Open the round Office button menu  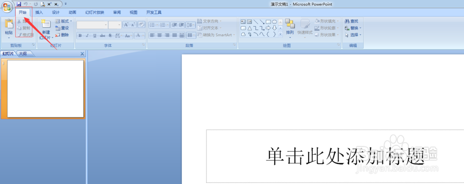click(7, 7)
